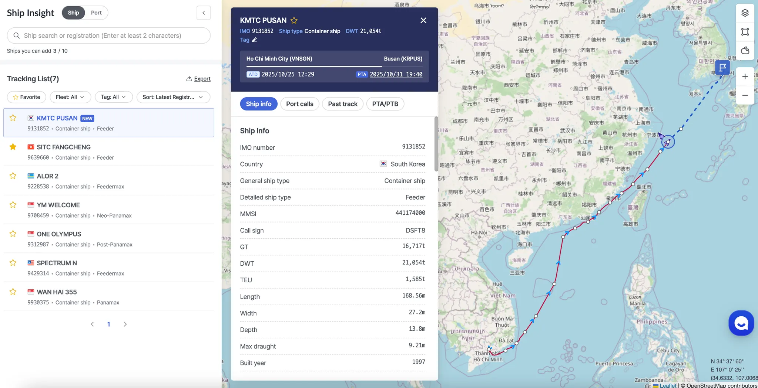Image resolution: width=758 pixels, height=388 pixels.
Task: Zoom out on the map
Action: tap(745, 95)
